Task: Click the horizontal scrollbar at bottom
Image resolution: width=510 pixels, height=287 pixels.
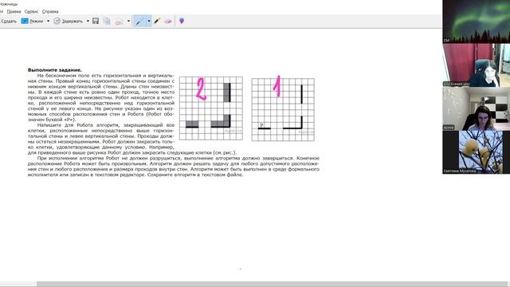Action: point(272,284)
